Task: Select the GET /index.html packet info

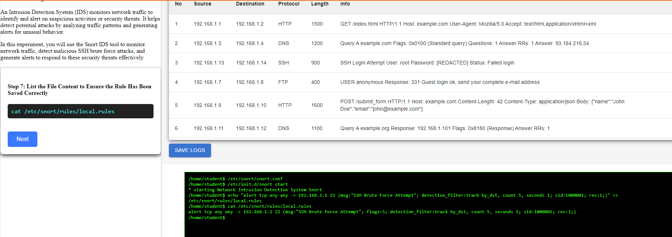Action: coord(468,24)
